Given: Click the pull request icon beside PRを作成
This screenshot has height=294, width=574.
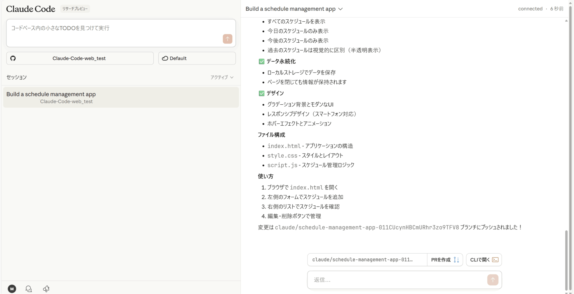Looking at the screenshot, I should click(x=456, y=260).
